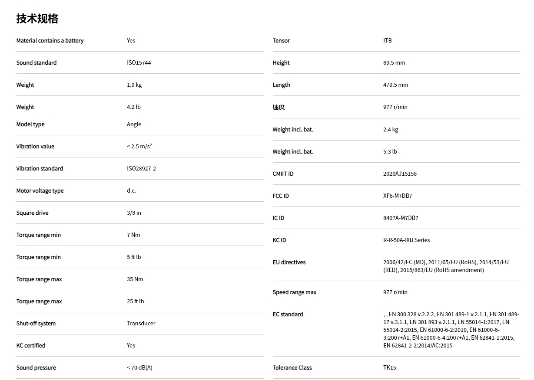Click the FCC ID value XF6-M7DB7
This screenshot has height=380, width=534.
(x=398, y=196)
